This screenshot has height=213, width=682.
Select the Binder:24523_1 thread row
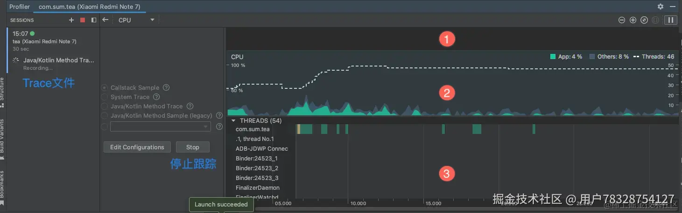(x=257, y=159)
